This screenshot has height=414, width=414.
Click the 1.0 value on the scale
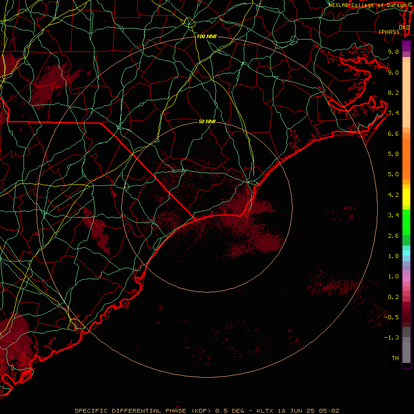click(x=393, y=276)
